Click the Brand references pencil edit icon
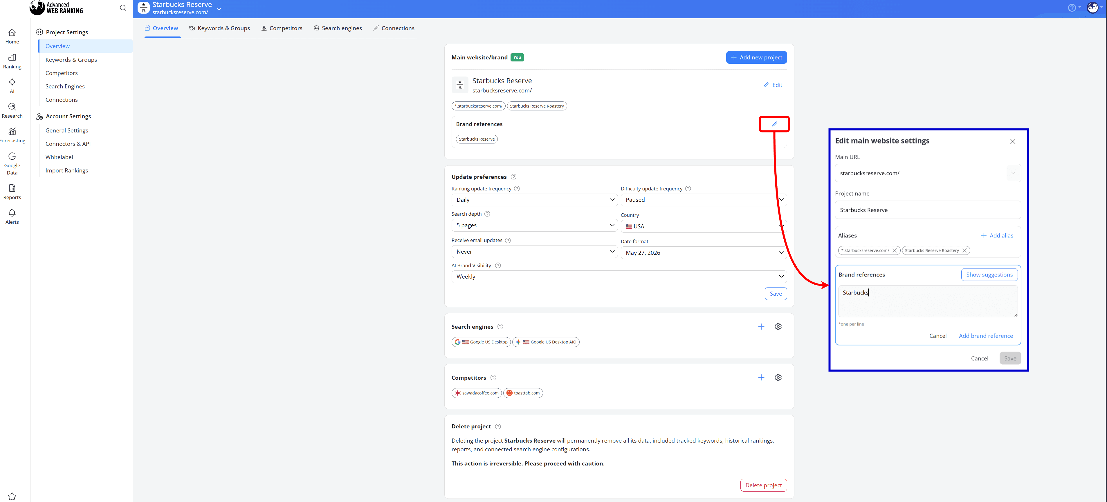The image size is (1107, 502). pyautogui.click(x=774, y=124)
